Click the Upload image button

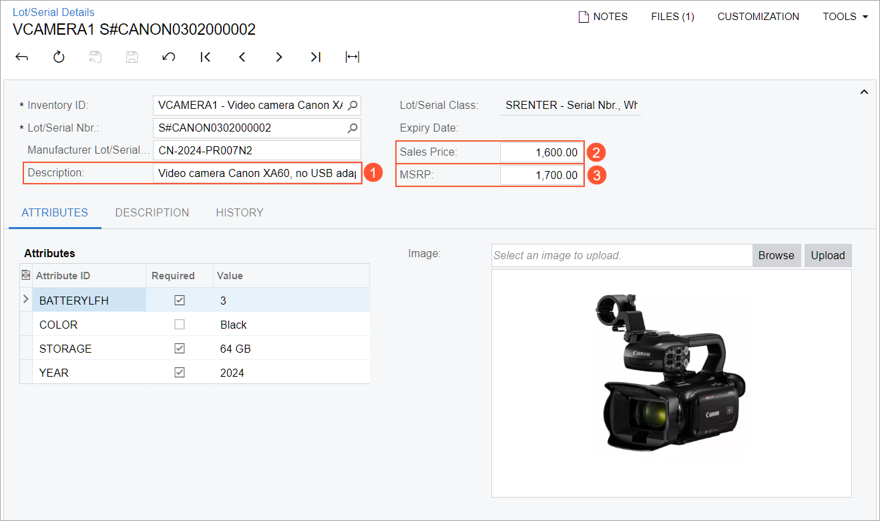828,255
